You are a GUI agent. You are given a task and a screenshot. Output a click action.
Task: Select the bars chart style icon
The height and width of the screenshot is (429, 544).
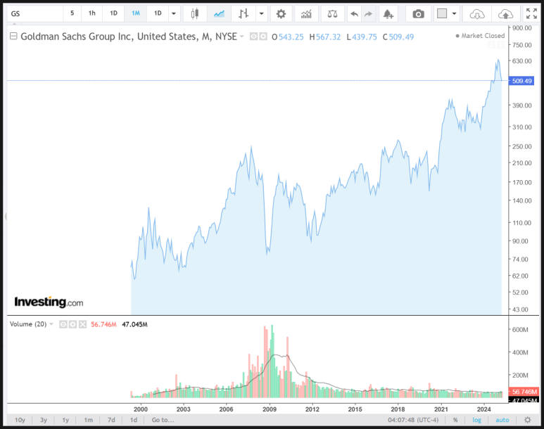243,14
